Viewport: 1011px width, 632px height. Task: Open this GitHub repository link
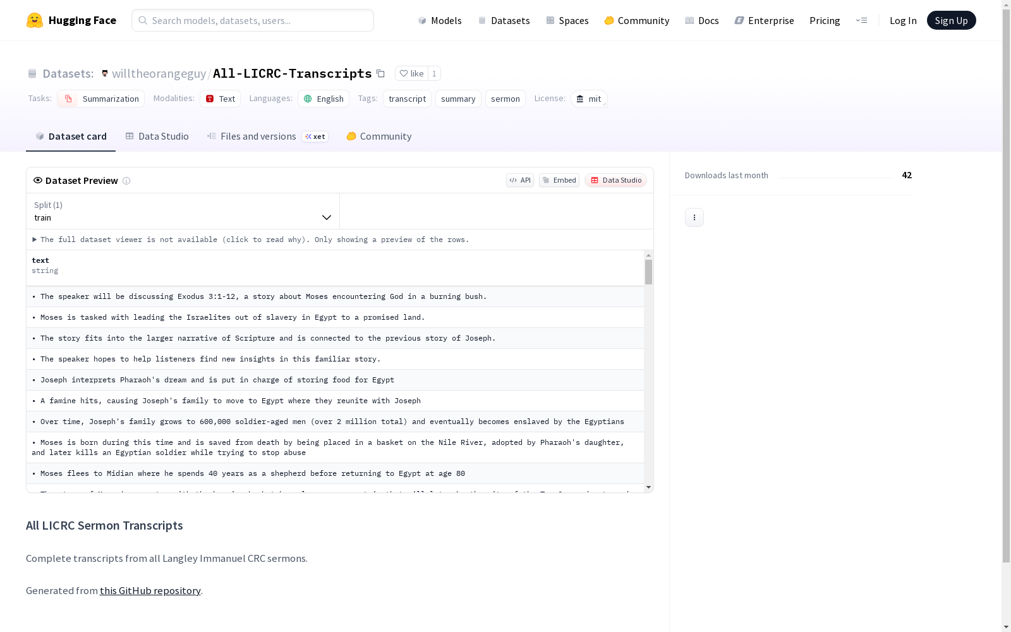tap(150, 590)
